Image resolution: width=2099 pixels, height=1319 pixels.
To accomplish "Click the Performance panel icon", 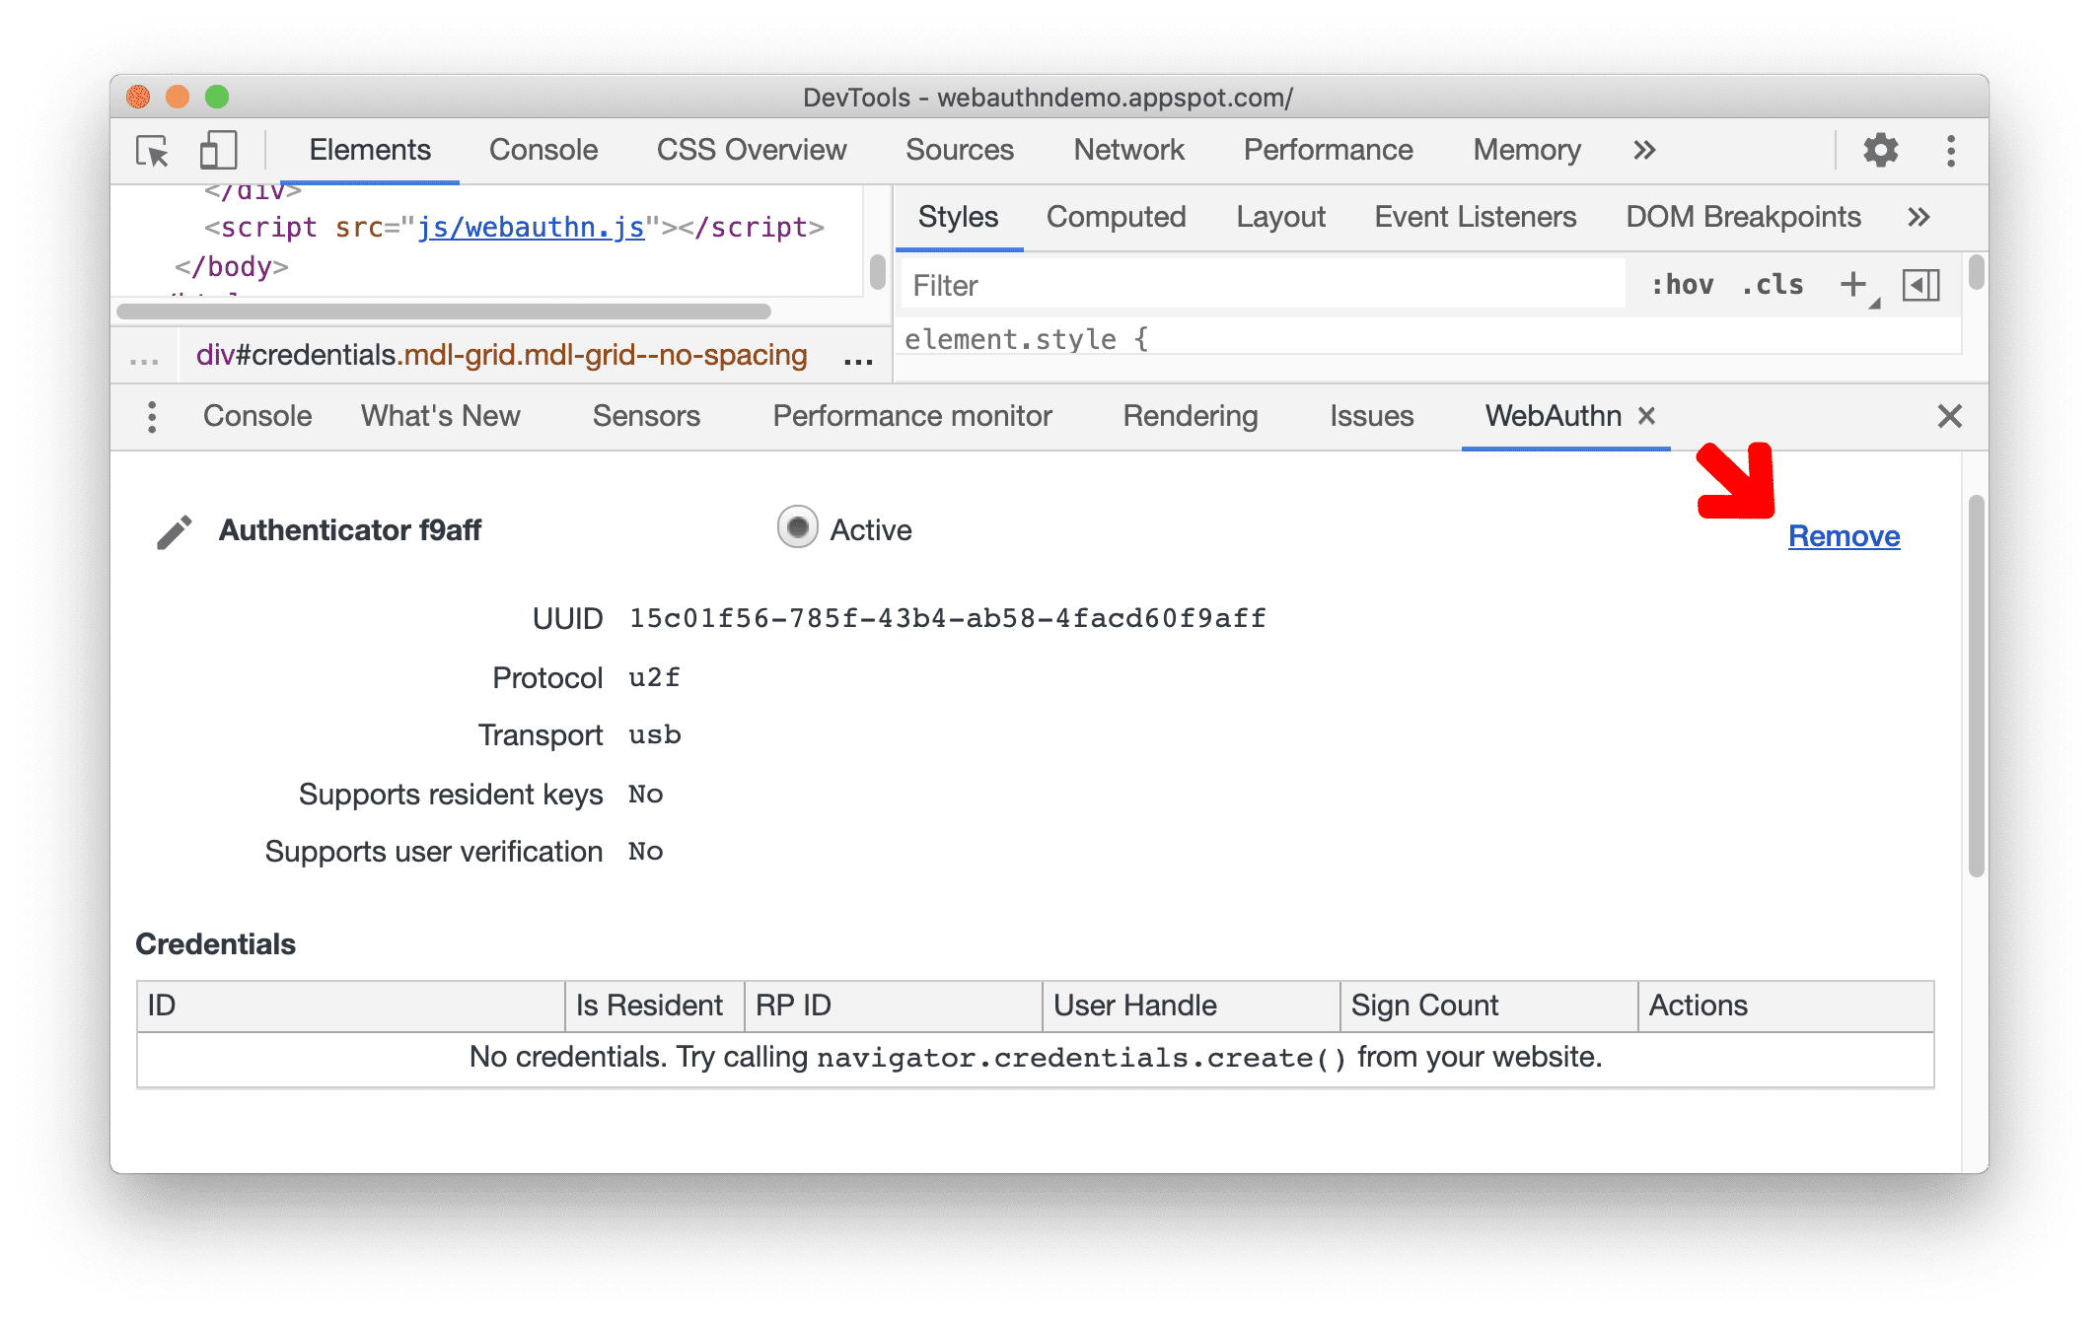I will point(1324,149).
